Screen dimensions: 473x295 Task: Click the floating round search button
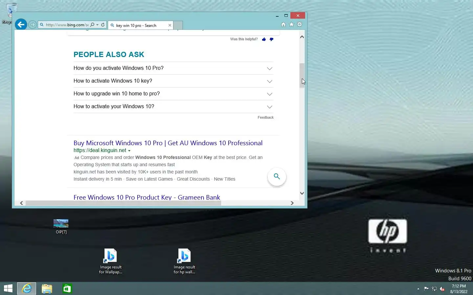click(x=277, y=176)
